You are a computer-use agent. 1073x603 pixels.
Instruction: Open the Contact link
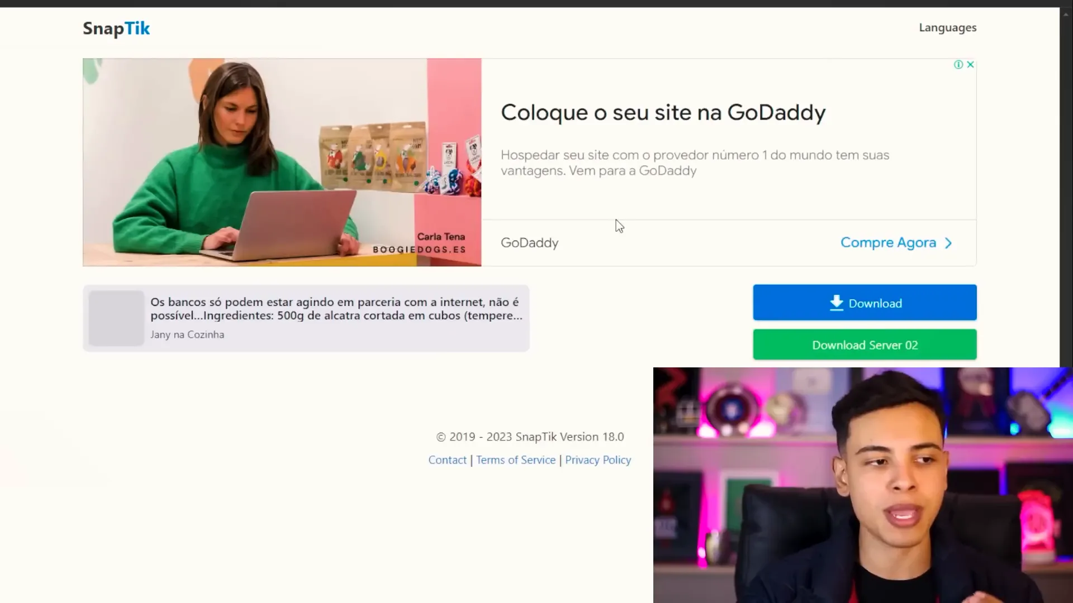coord(447,460)
